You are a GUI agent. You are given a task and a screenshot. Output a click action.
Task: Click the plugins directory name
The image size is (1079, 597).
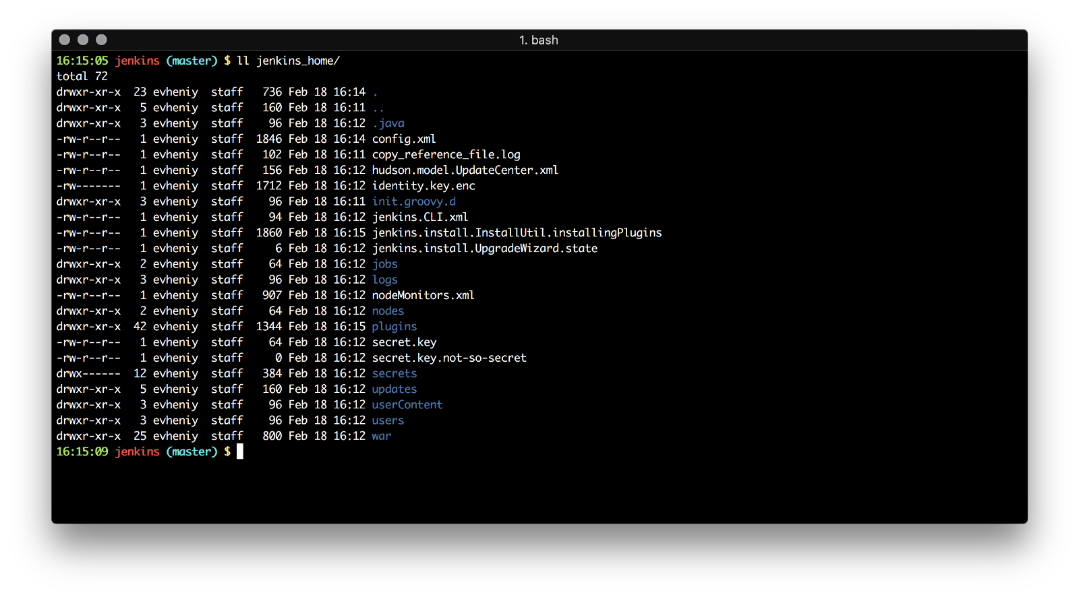pos(395,327)
